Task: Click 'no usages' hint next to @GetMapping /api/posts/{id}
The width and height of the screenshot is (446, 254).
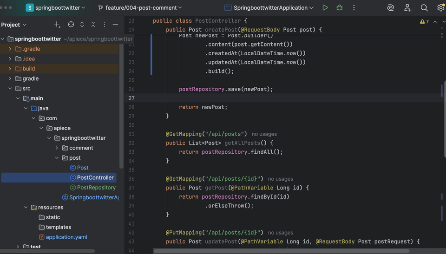Action: (x=281, y=179)
